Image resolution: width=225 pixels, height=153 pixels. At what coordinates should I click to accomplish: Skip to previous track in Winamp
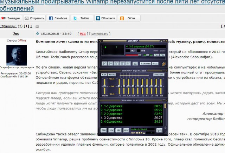(x=104, y=63)
